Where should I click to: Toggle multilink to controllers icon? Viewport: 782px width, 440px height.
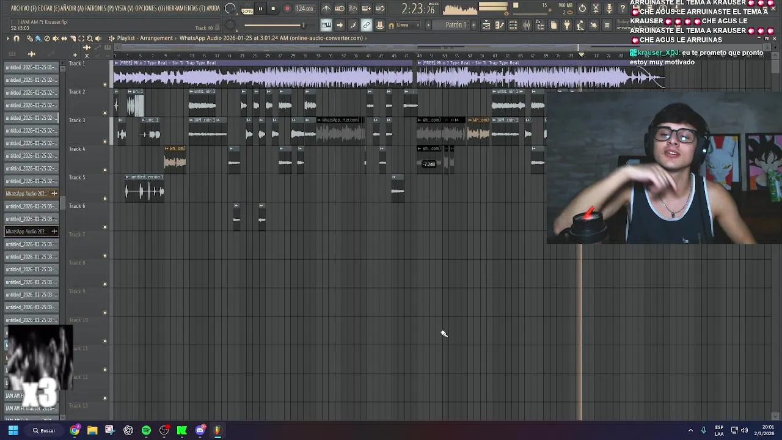367,25
